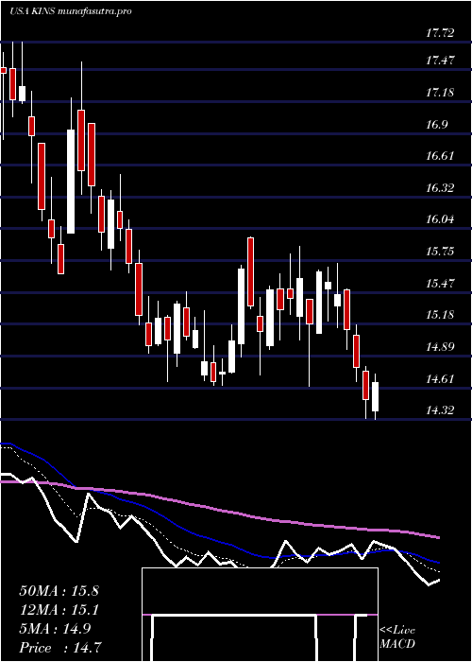This screenshot has width=472, height=662.
Task: Click the tall red candlestick peaking near 15.9
Action: (x=251, y=272)
